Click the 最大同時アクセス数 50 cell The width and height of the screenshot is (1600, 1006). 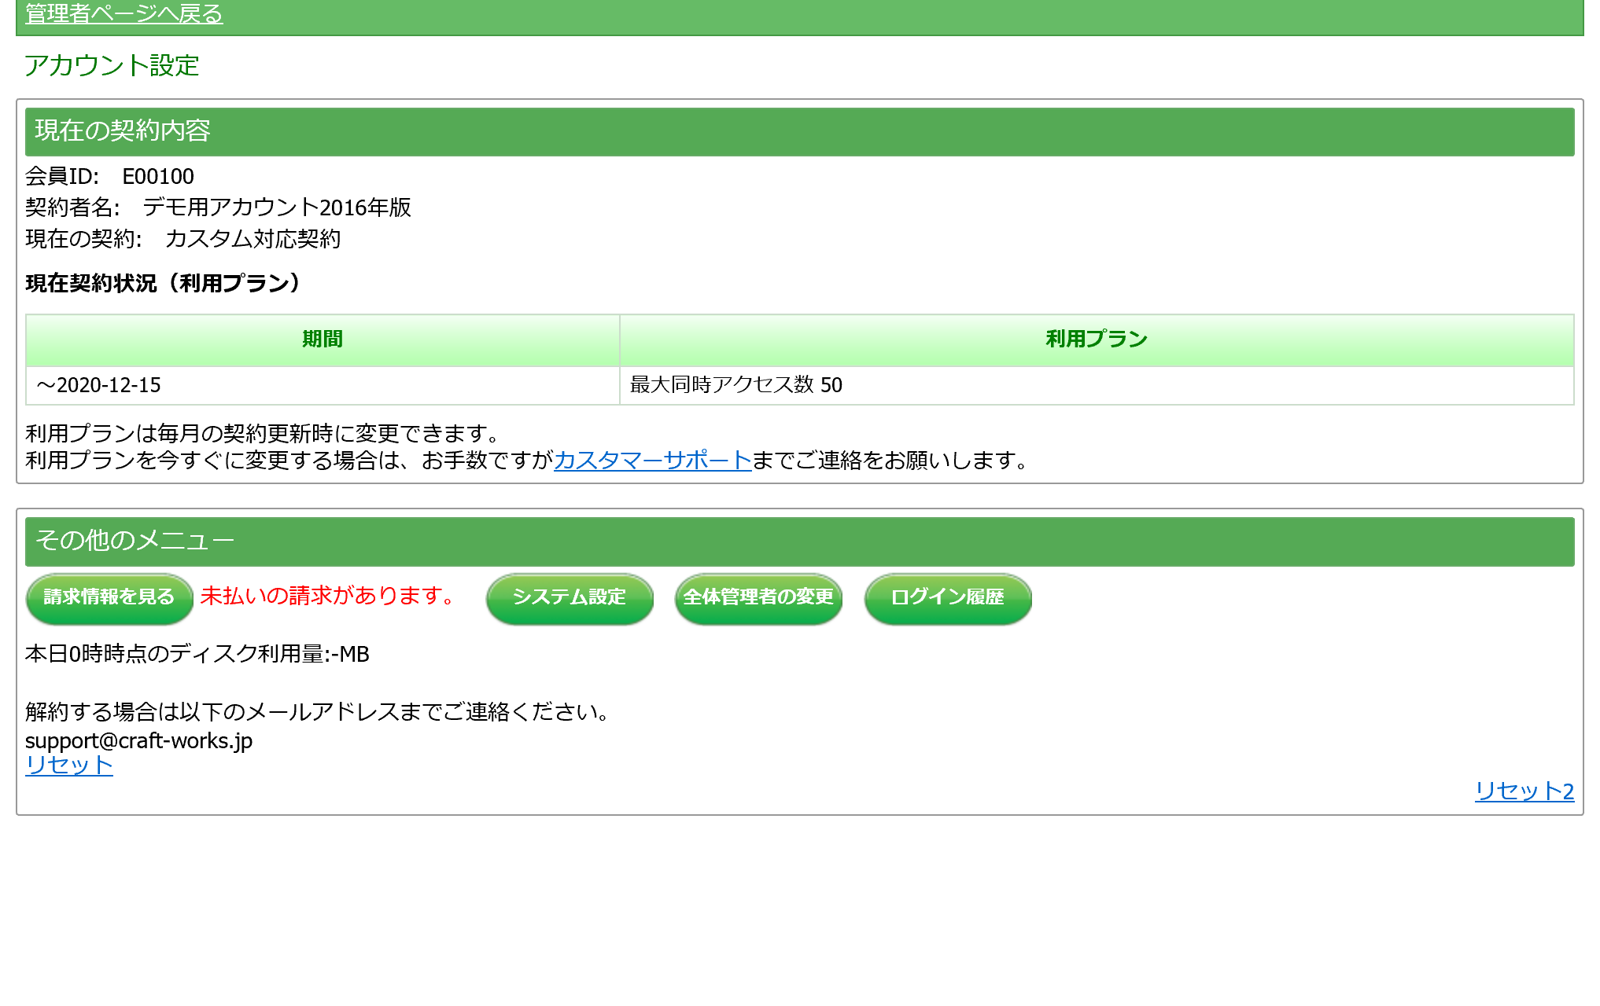[735, 385]
